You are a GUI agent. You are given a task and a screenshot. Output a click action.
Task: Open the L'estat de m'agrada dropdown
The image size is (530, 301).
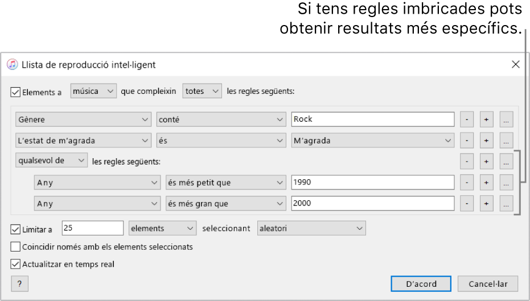click(83, 141)
